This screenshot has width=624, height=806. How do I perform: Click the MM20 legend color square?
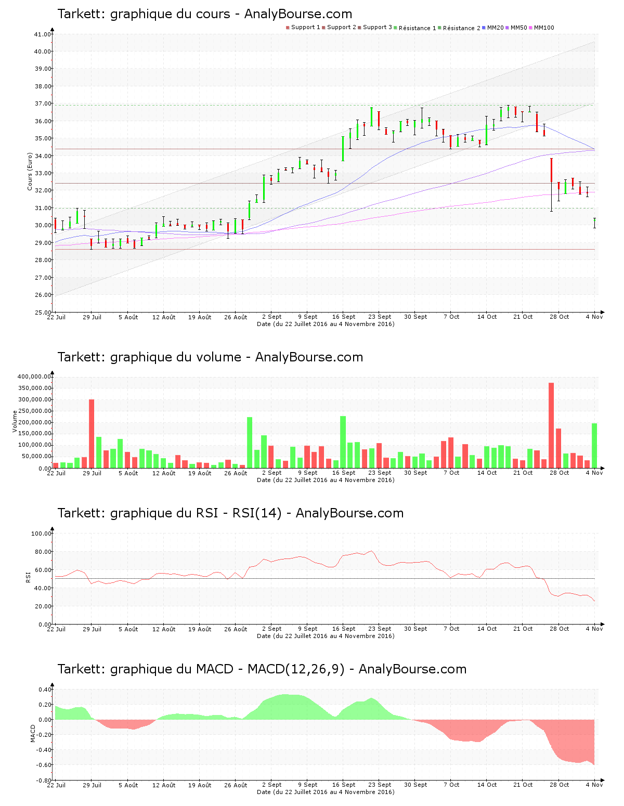484,28
